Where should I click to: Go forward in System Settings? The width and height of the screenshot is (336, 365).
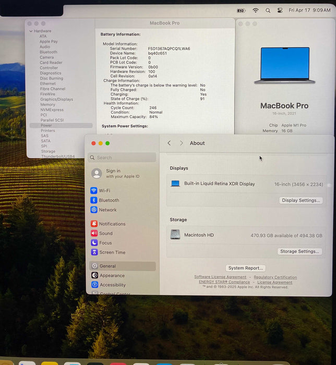(181, 143)
